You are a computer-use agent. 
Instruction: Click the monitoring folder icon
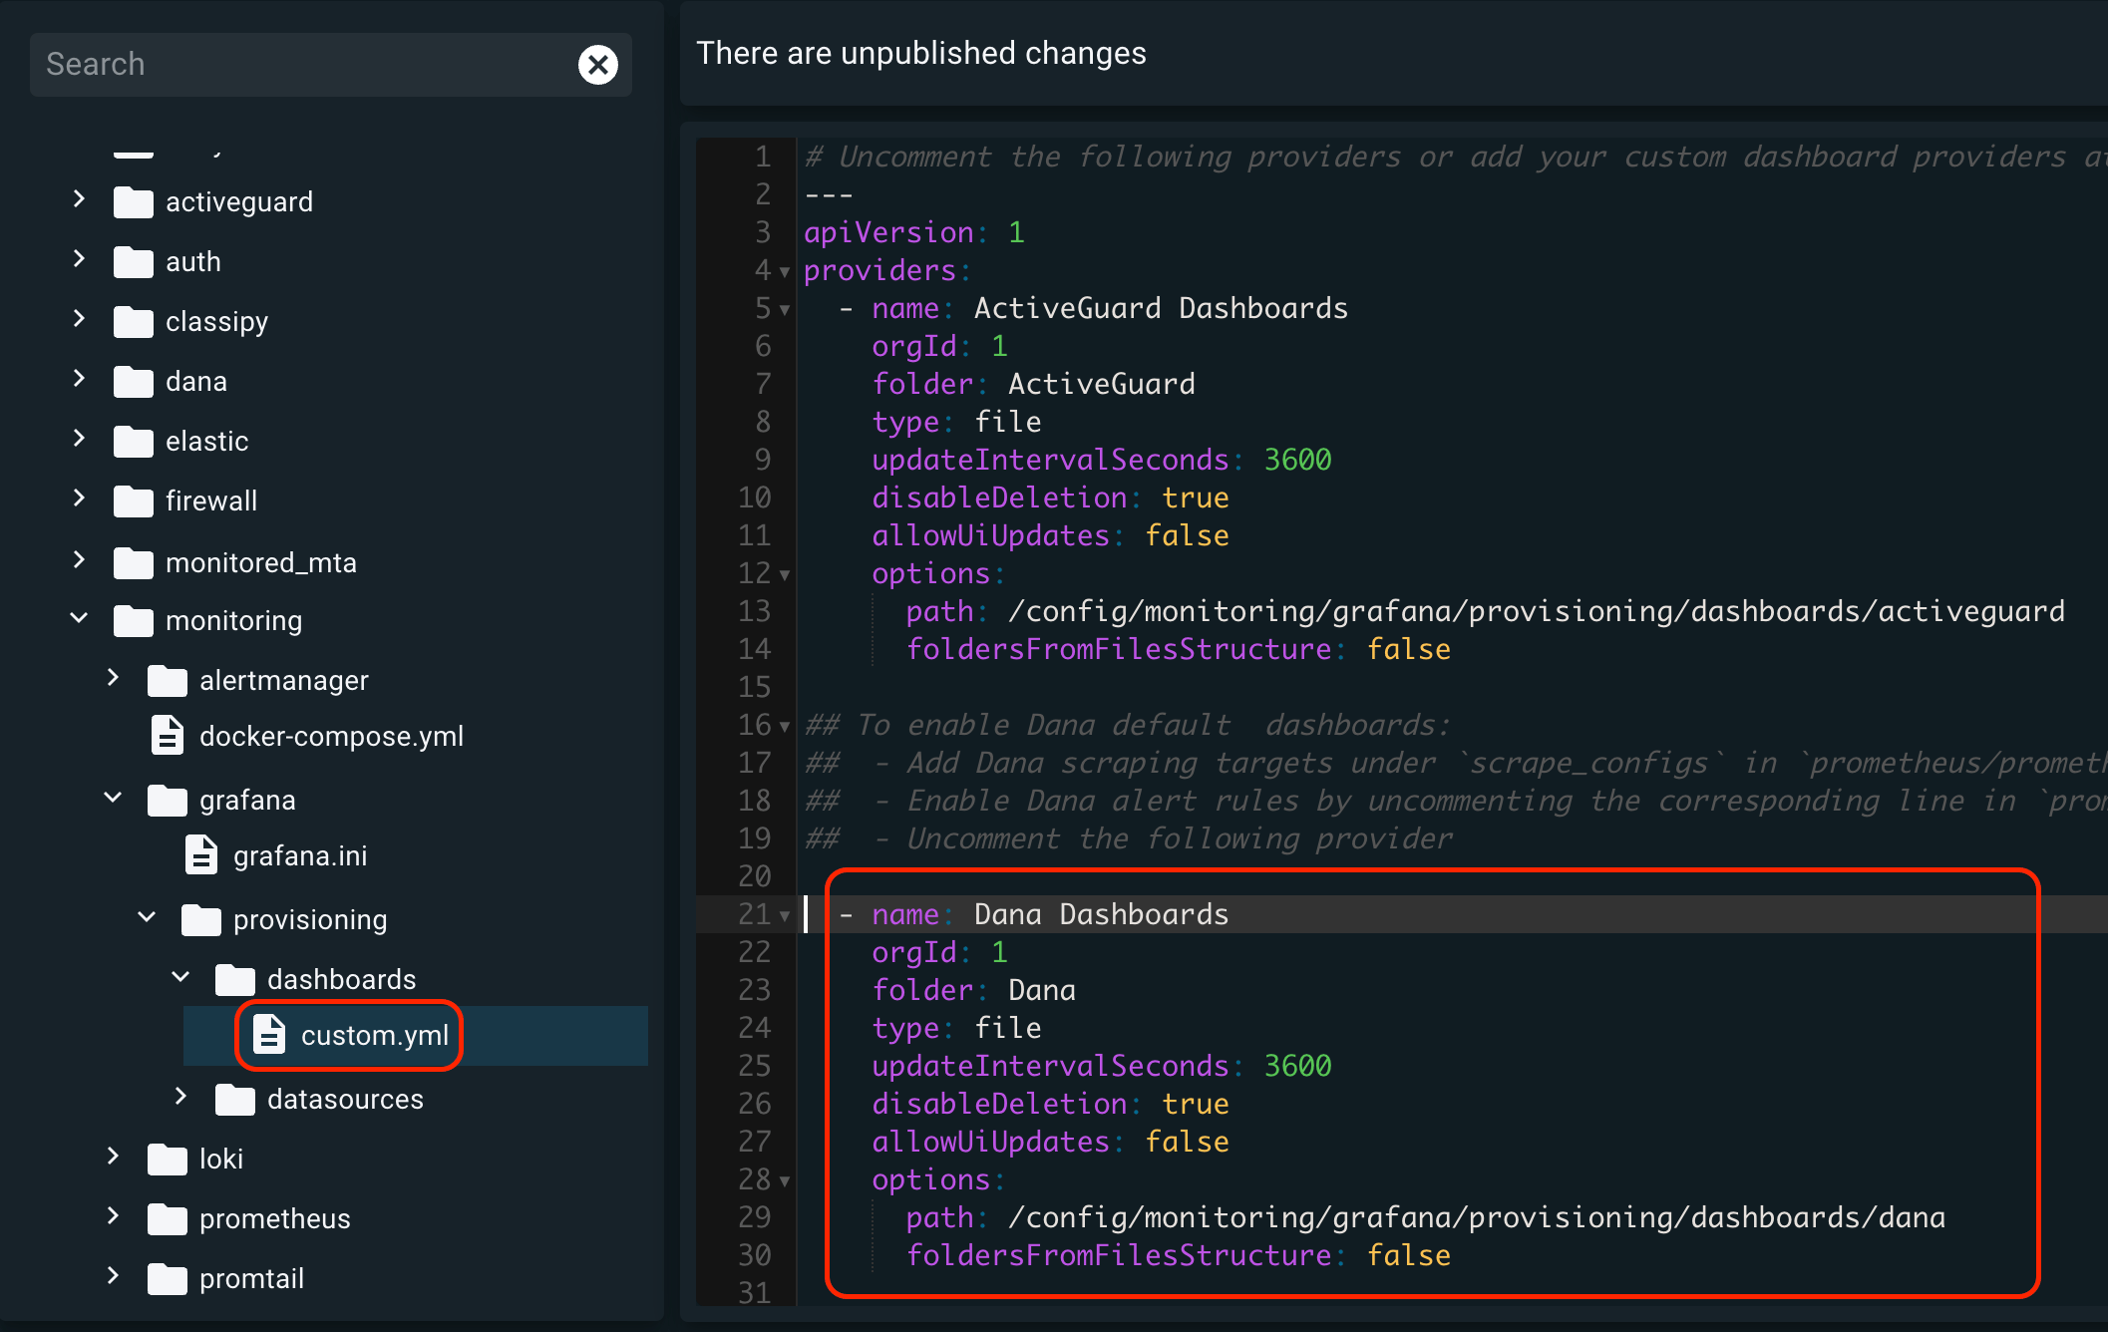pos(134,621)
